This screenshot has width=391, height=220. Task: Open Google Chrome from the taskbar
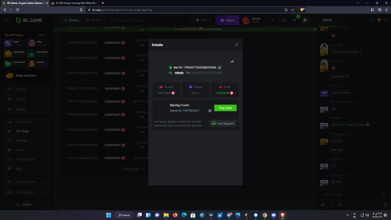click(x=265, y=215)
